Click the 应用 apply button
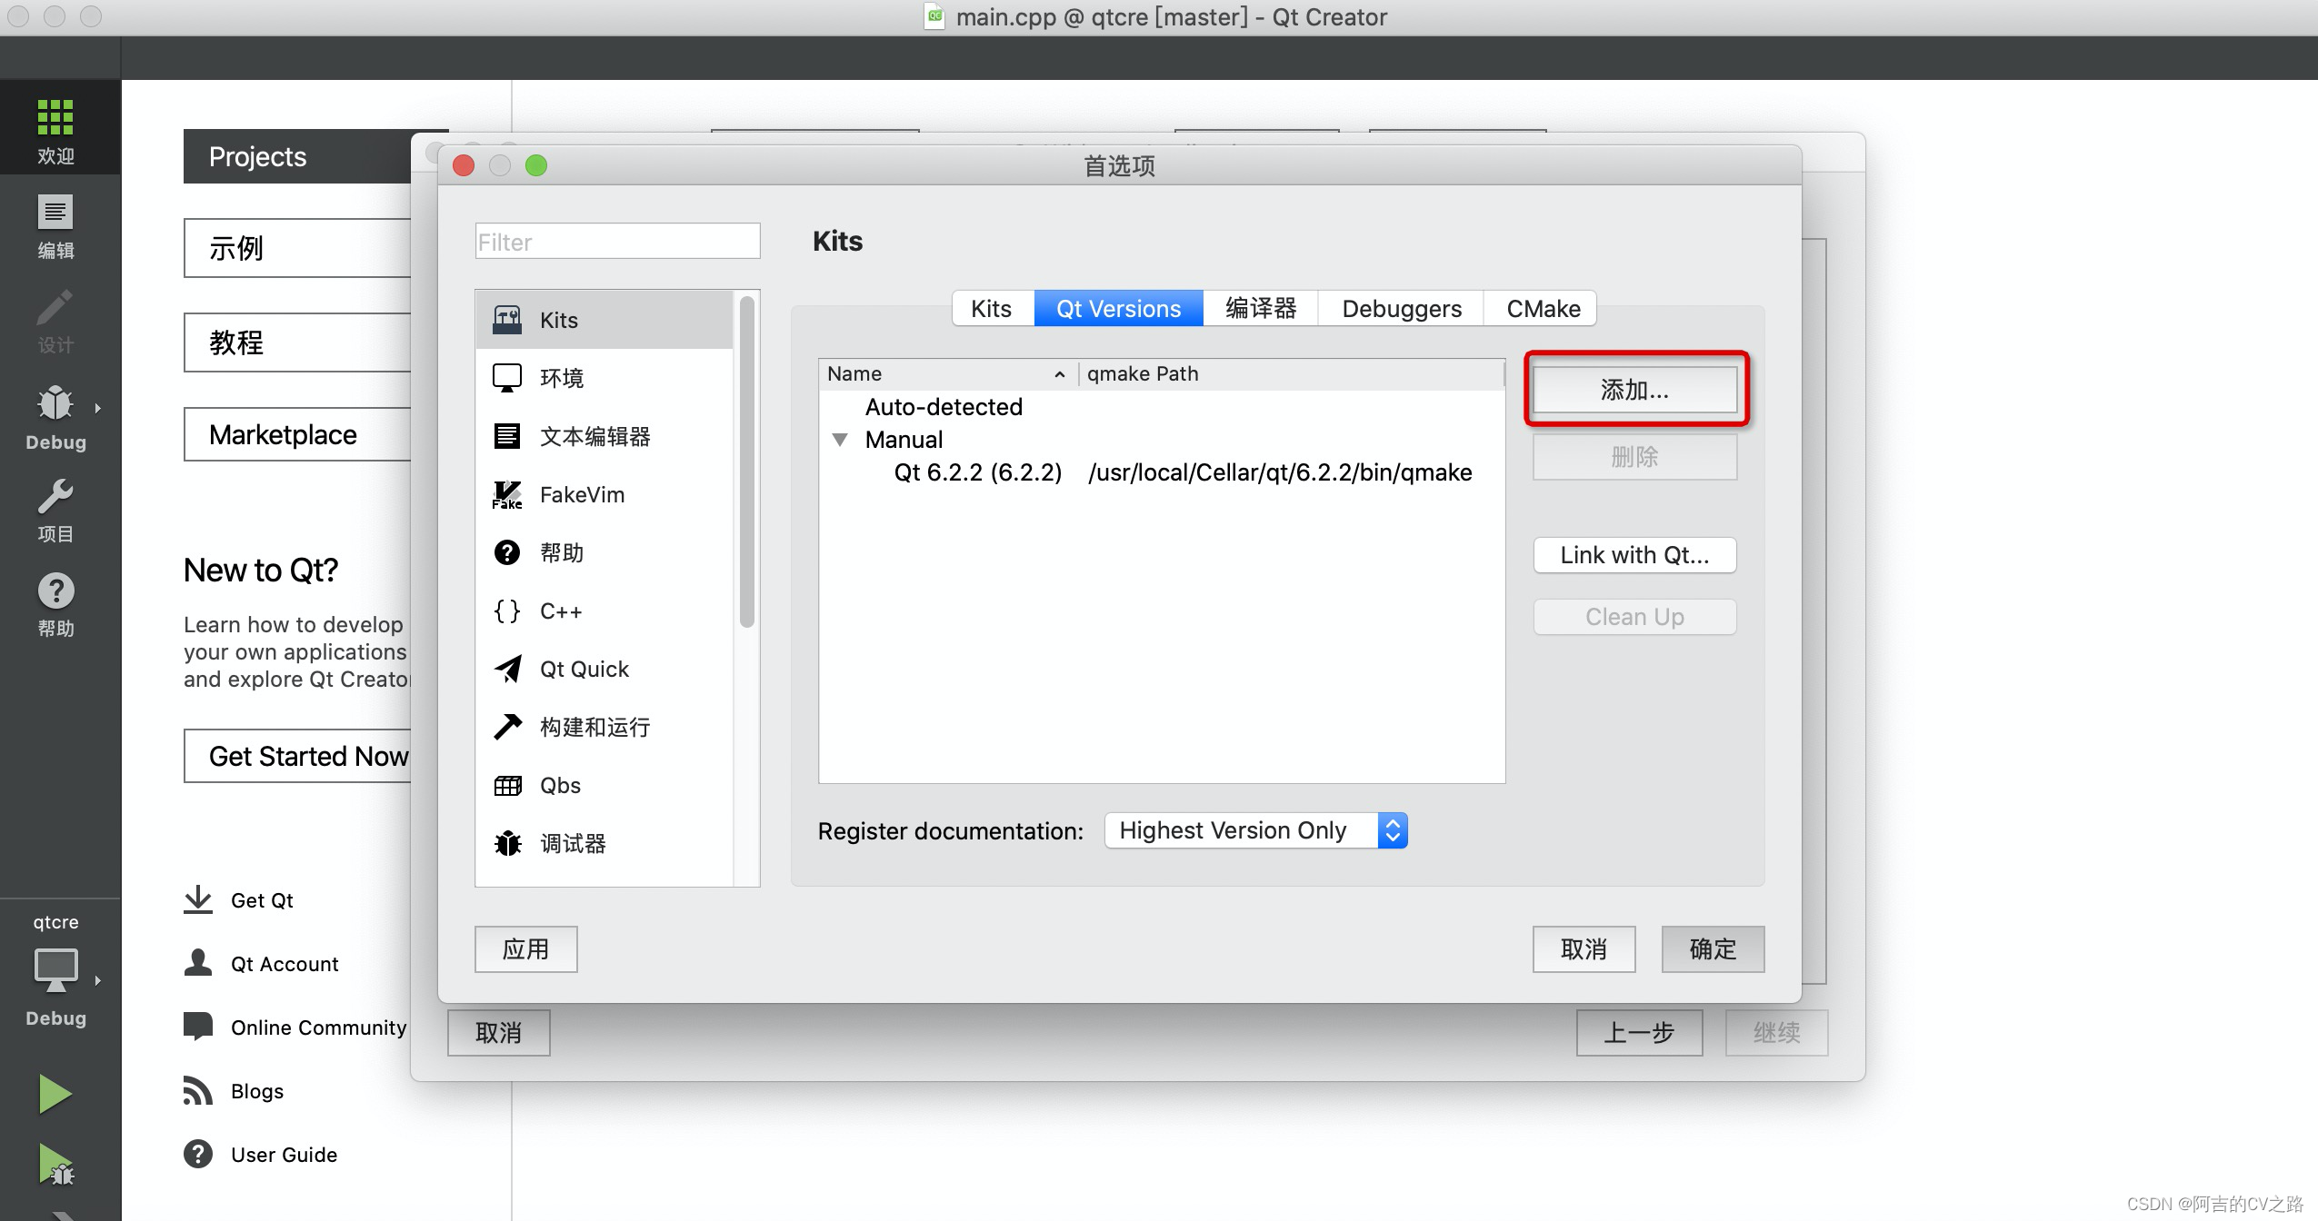Viewport: 2318px width, 1221px height. (525, 949)
